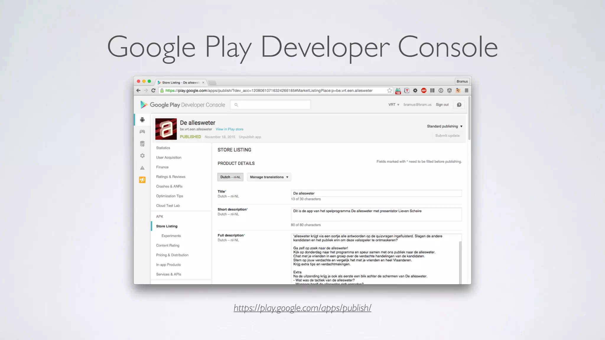Expand the VRT account dropdown
605x340 pixels.
point(394,105)
